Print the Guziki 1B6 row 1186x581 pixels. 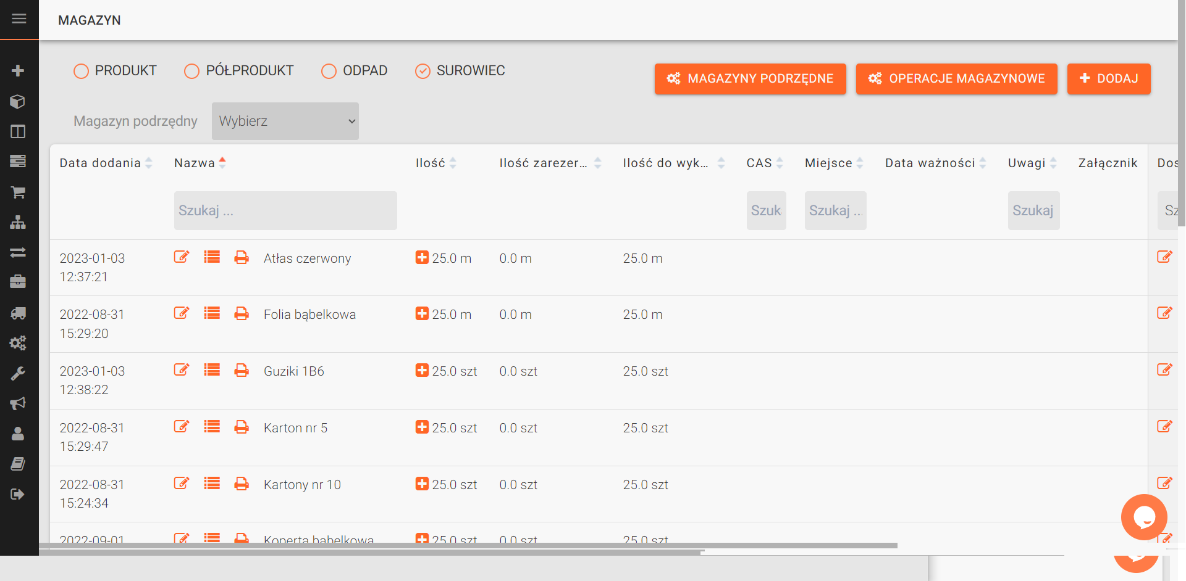pos(242,370)
